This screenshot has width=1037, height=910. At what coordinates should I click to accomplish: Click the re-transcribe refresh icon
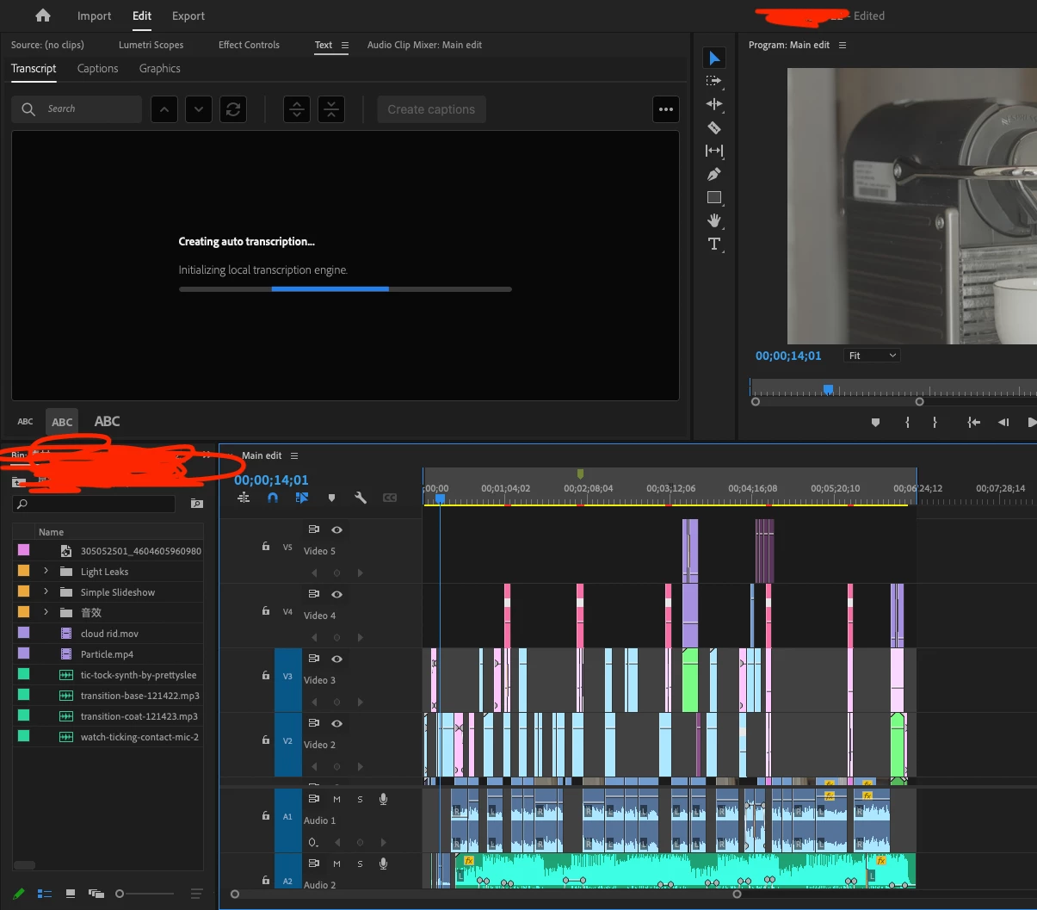pyautogui.click(x=233, y=109)
